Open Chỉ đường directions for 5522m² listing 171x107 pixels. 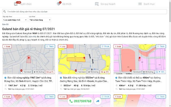(x=95, y=72)
